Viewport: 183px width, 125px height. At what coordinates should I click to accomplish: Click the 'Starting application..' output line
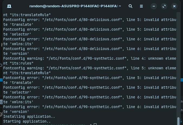(27, 121)
